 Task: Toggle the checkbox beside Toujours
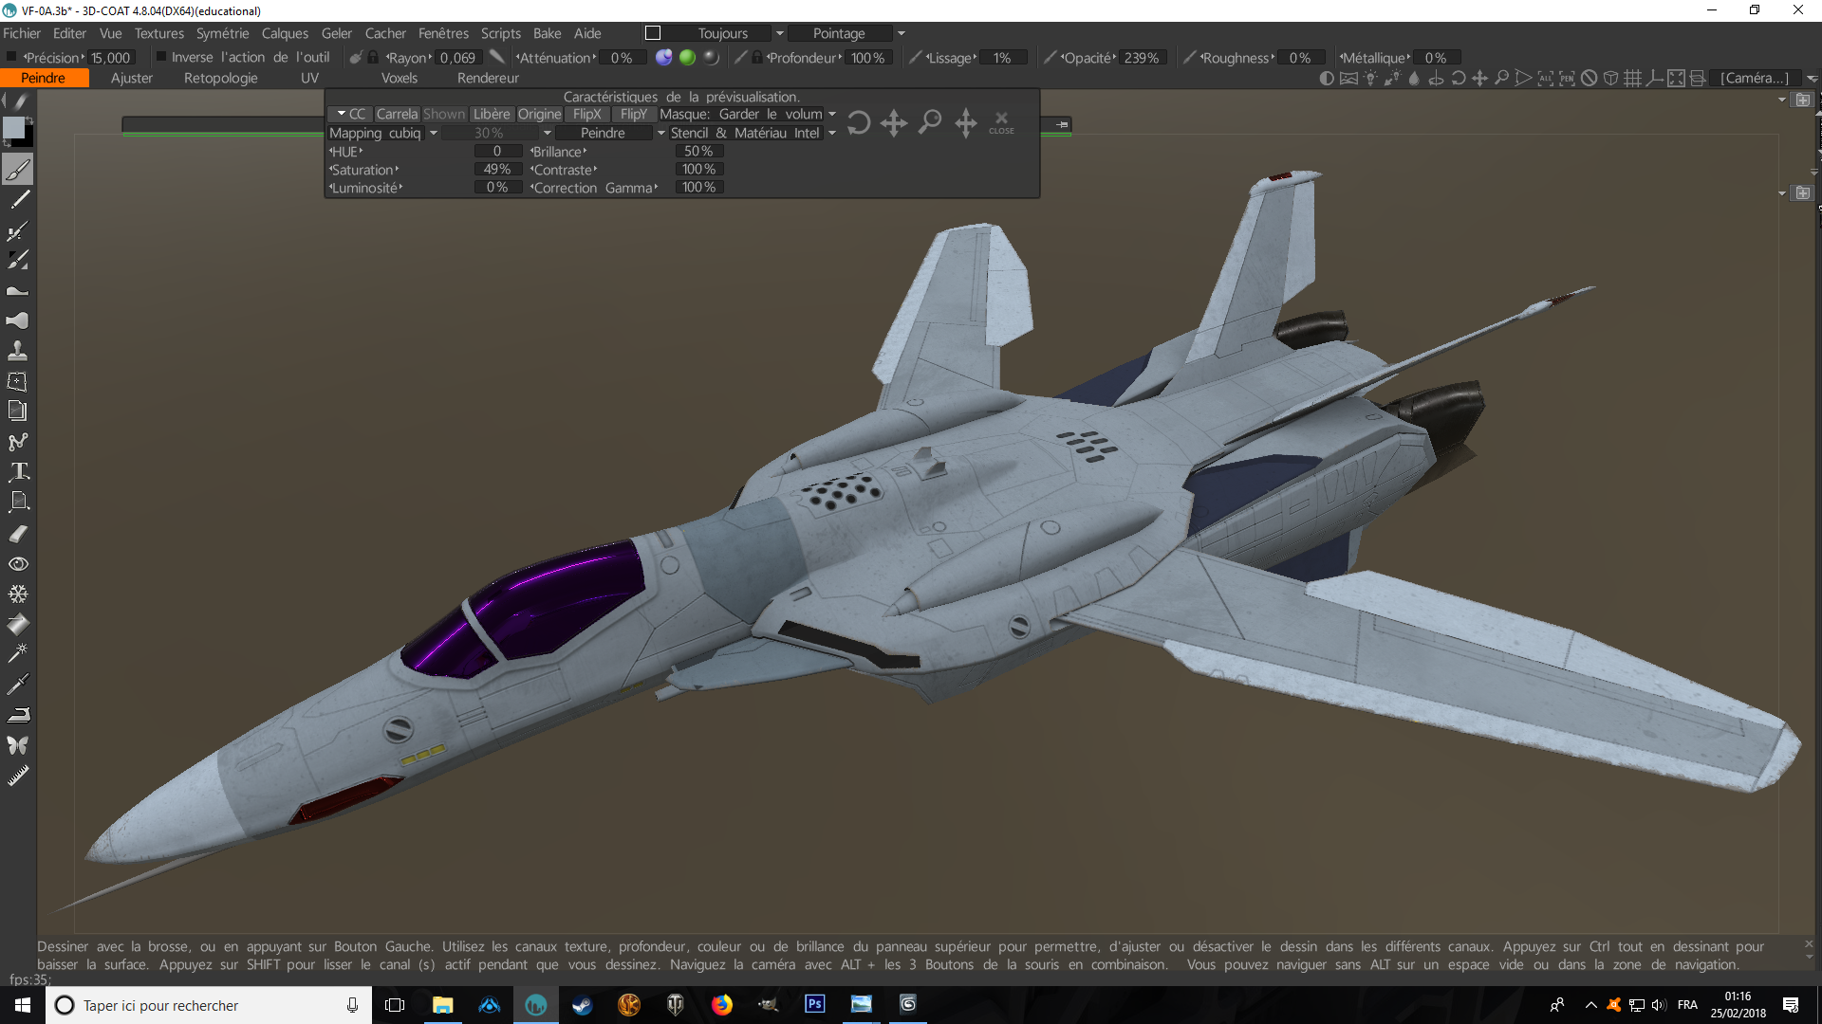[x=653, y=33]
